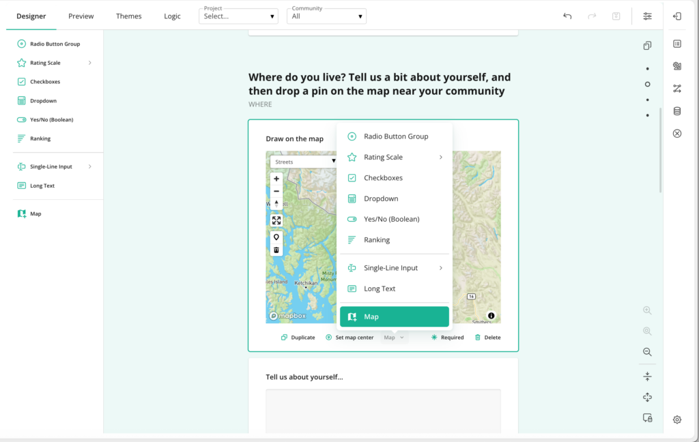
Task: Click the circled X icon in right rail
Action: pos(677,134)
